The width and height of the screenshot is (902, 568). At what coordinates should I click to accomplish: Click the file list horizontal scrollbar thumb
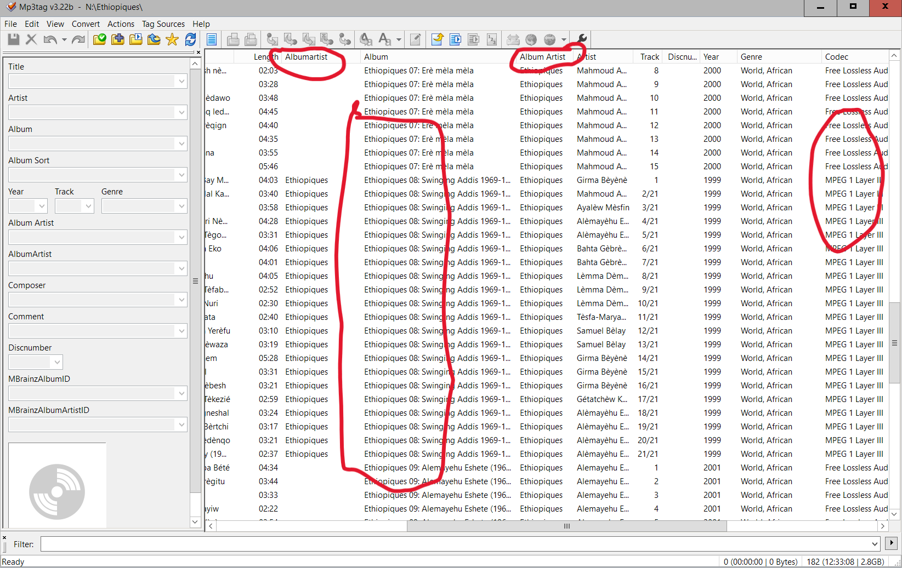coord(566,526)
